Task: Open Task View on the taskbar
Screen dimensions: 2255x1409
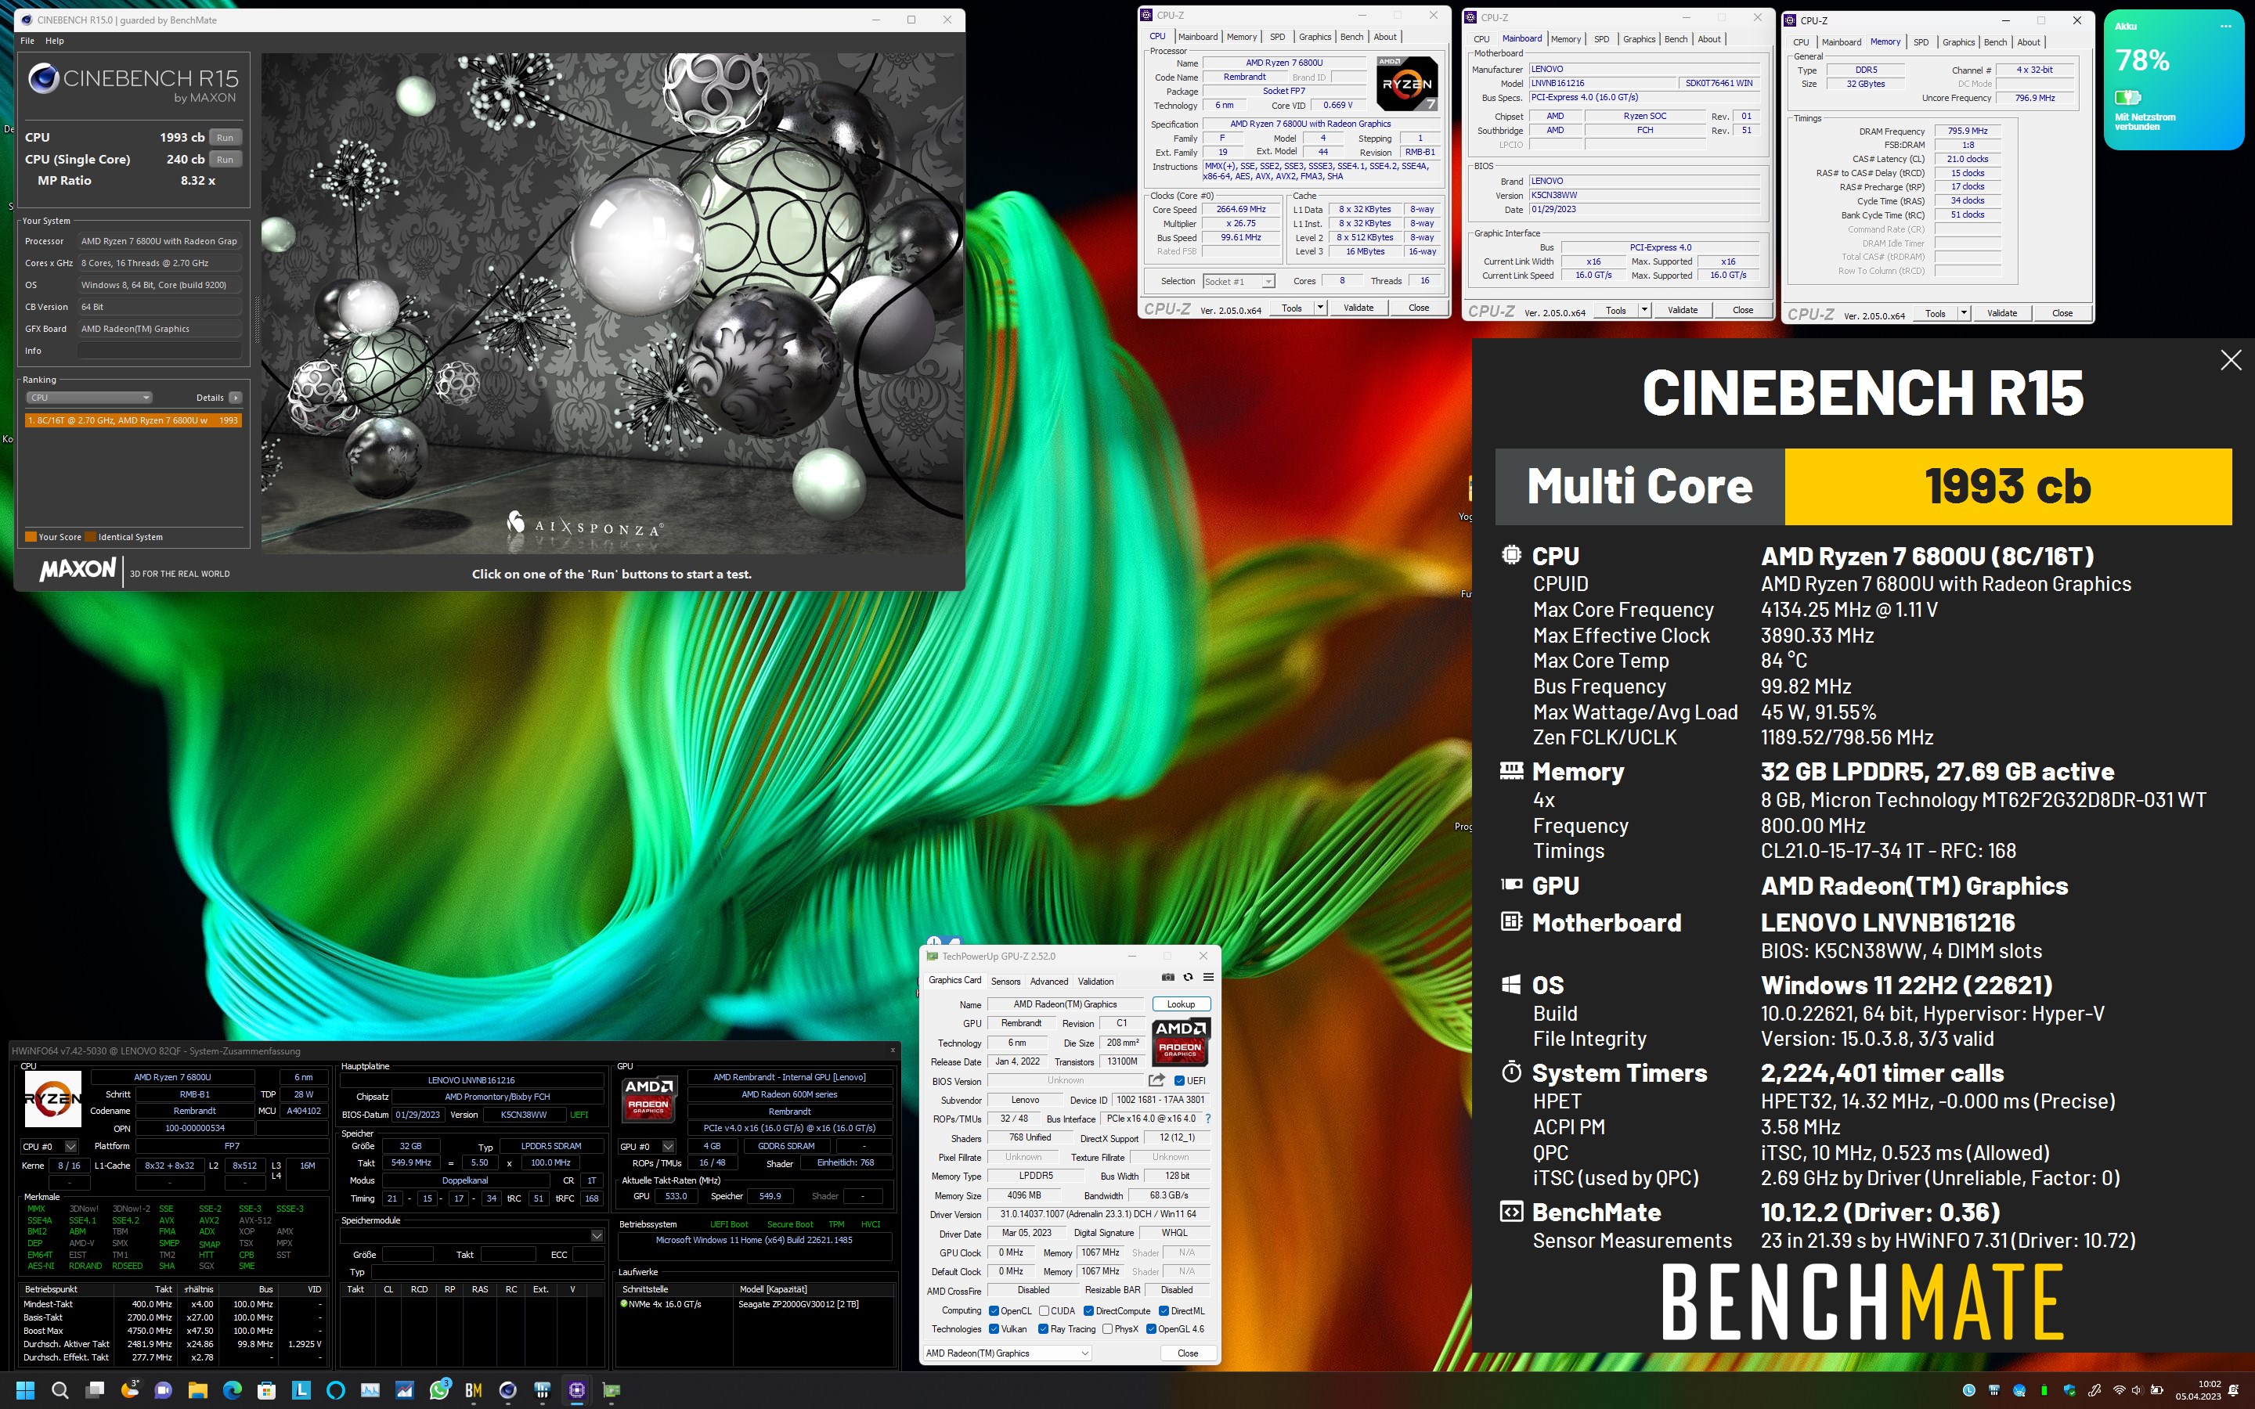Action: click(95, 1390)
